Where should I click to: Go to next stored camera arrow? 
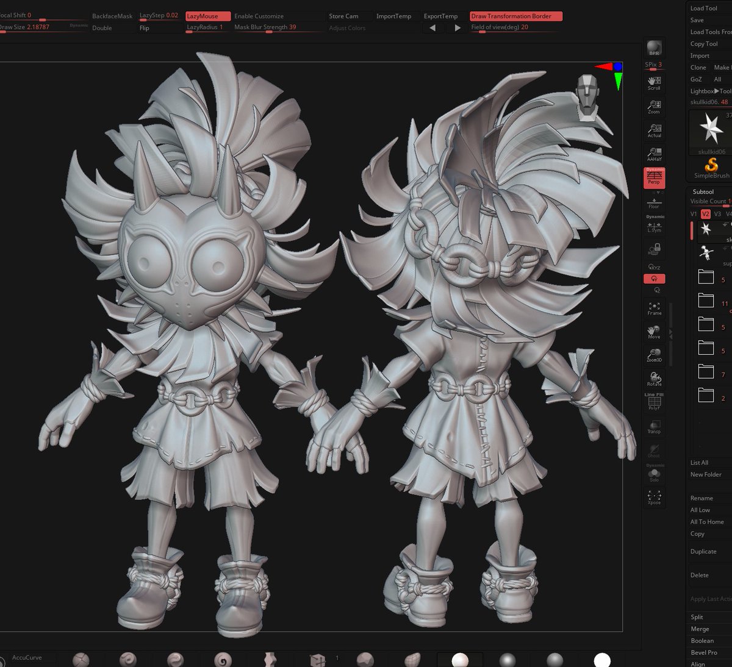tap(457, 28)
